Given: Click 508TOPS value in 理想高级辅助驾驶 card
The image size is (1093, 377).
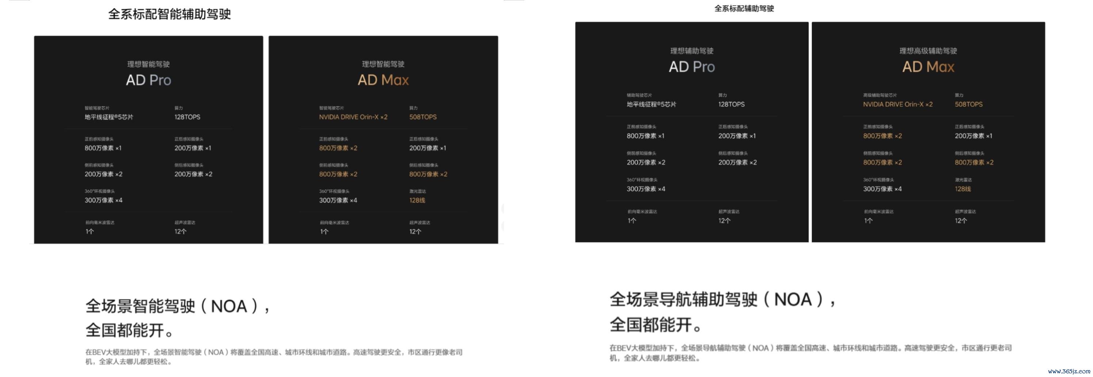Looking at the screenshot, I should click(x=968, y=104).
